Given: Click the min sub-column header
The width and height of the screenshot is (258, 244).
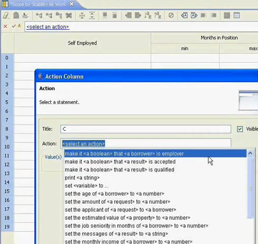Looking at the screenshot, I should click(x=185, y=49).
